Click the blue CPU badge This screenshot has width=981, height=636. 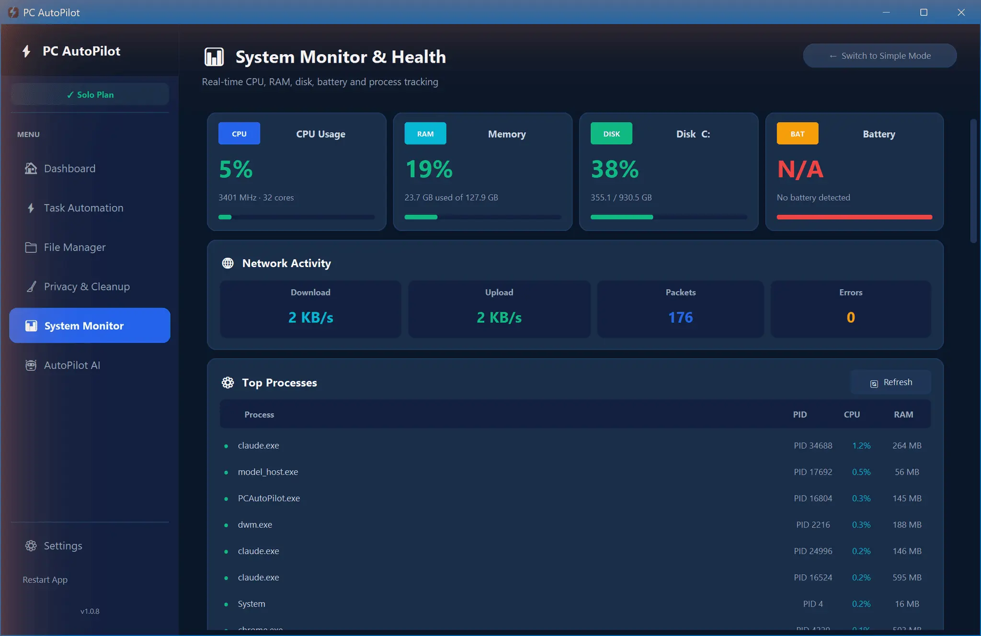[x=239, y=134]
